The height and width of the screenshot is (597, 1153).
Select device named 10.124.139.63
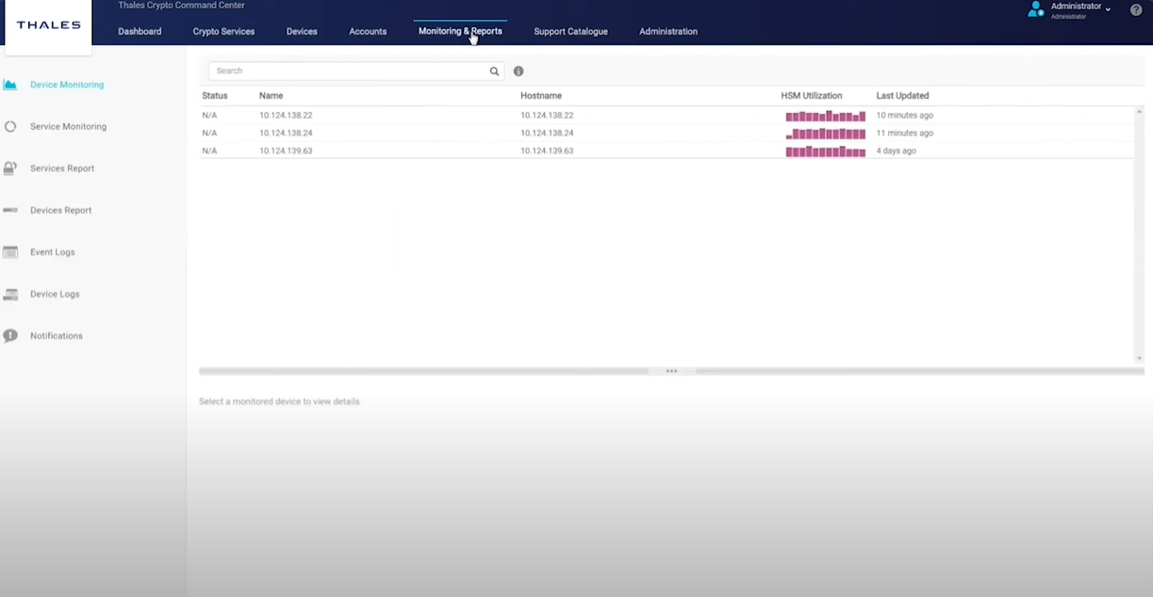(286, 151)
